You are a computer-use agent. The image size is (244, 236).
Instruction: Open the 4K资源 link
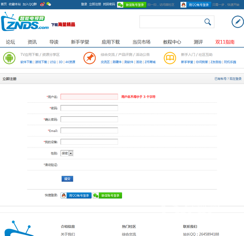70,62
